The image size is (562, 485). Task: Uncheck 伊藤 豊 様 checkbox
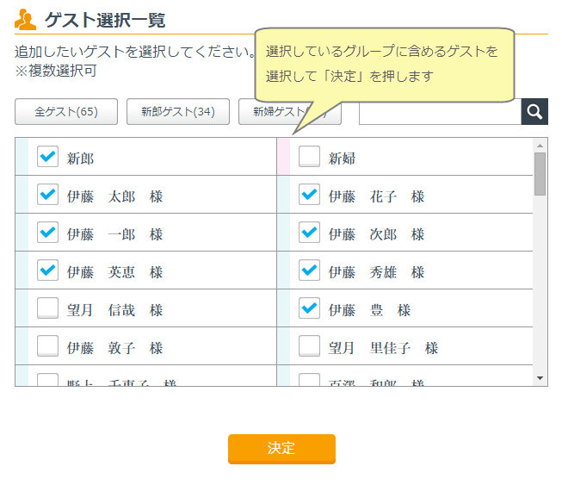pyautogui.click(x=309, y=309)
